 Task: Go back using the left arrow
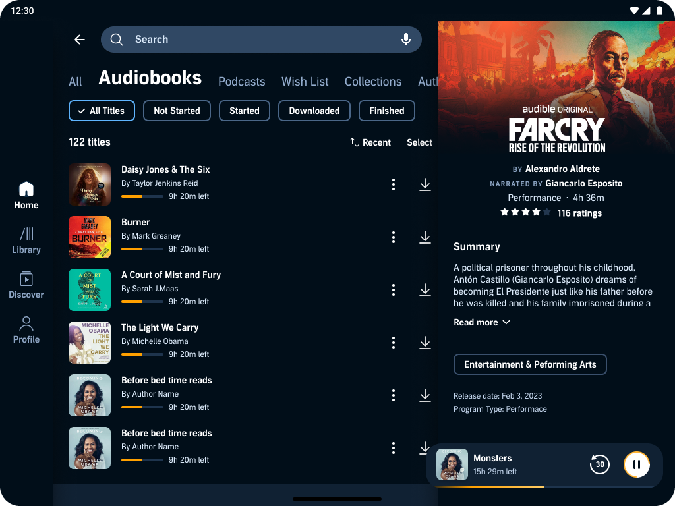(80, 40)
